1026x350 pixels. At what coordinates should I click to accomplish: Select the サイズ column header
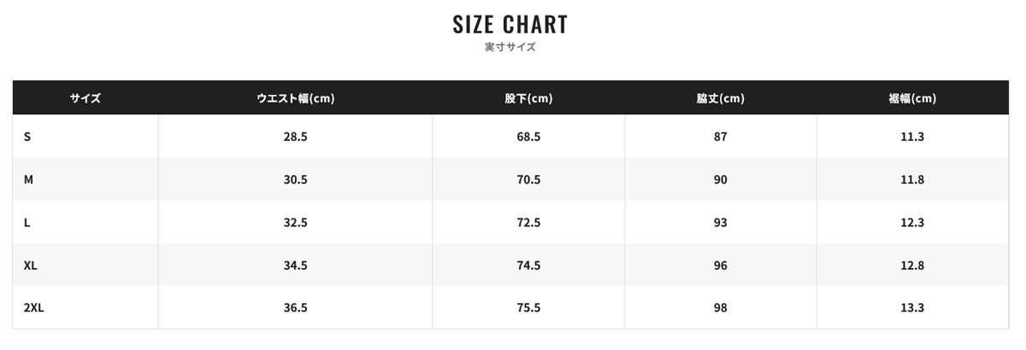85,98
